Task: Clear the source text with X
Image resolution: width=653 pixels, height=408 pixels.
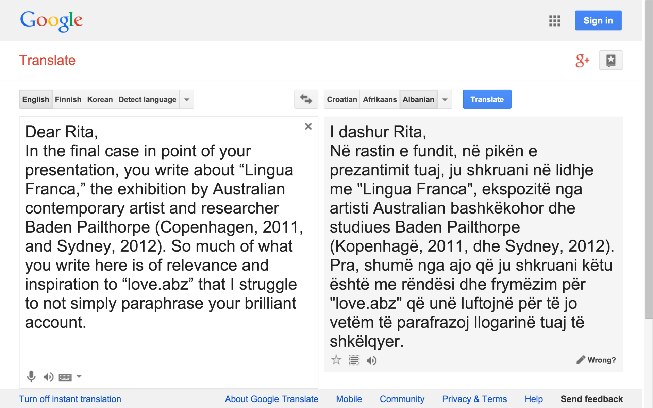Action: click(x=308, y=126)
